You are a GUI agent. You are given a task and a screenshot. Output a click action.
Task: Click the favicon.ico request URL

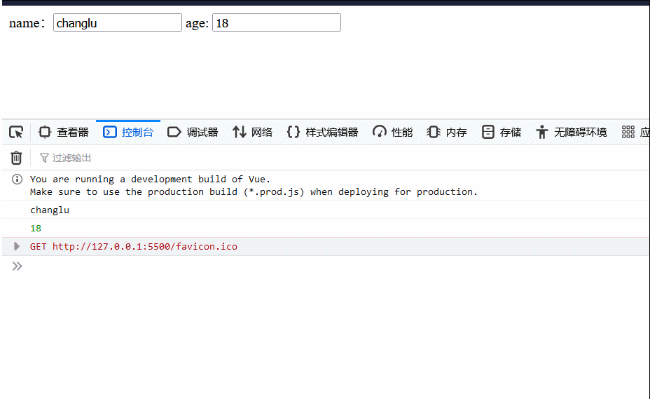(145, 247)
